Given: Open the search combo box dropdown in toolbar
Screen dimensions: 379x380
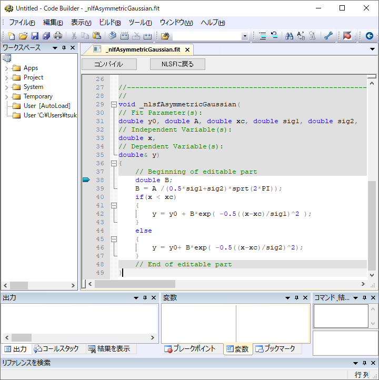Looking at the screenshot, I should [245, 36].
